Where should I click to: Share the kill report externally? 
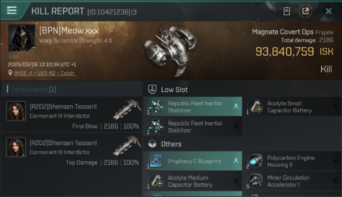[x=305, y=11]
